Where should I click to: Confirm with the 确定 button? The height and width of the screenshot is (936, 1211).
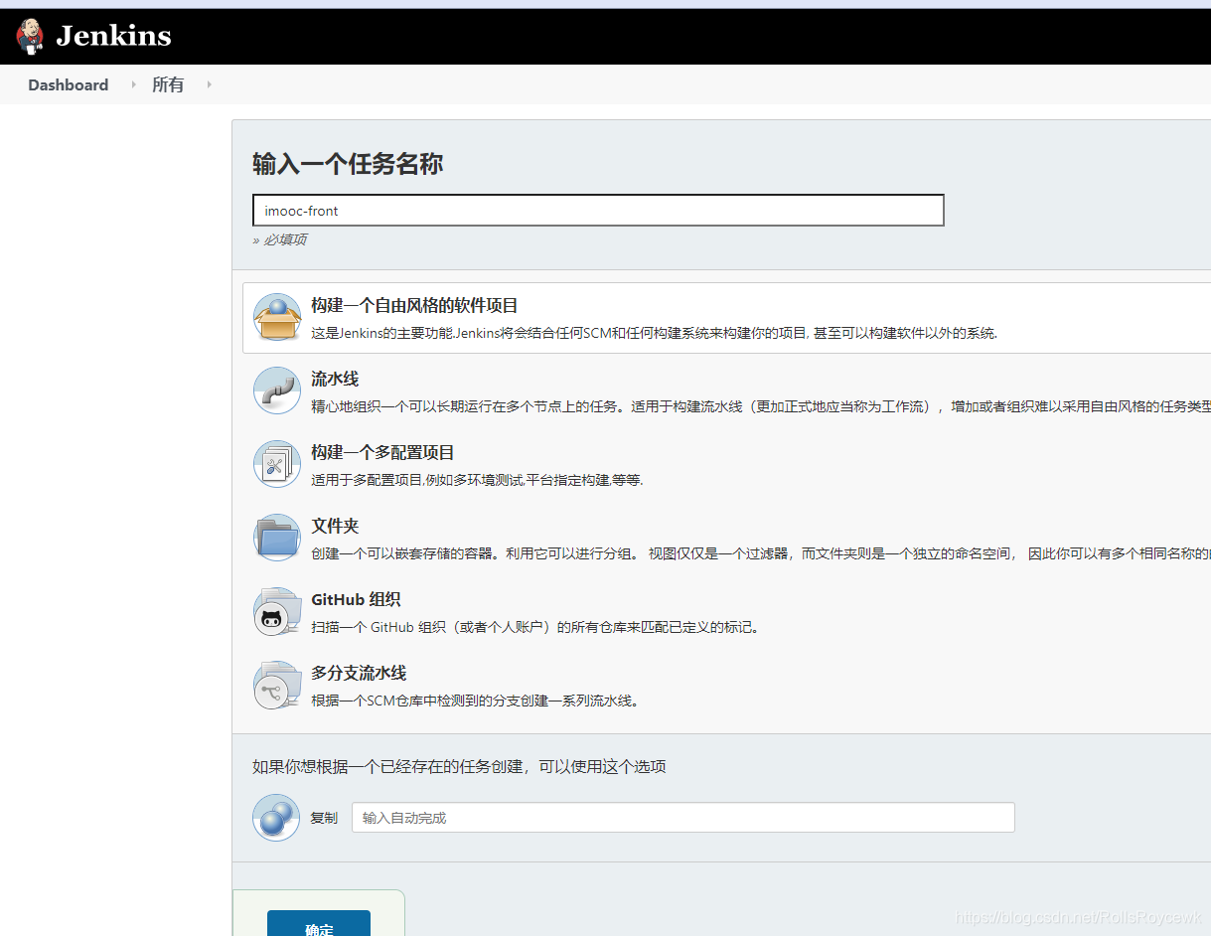click(x=319, y=924)
